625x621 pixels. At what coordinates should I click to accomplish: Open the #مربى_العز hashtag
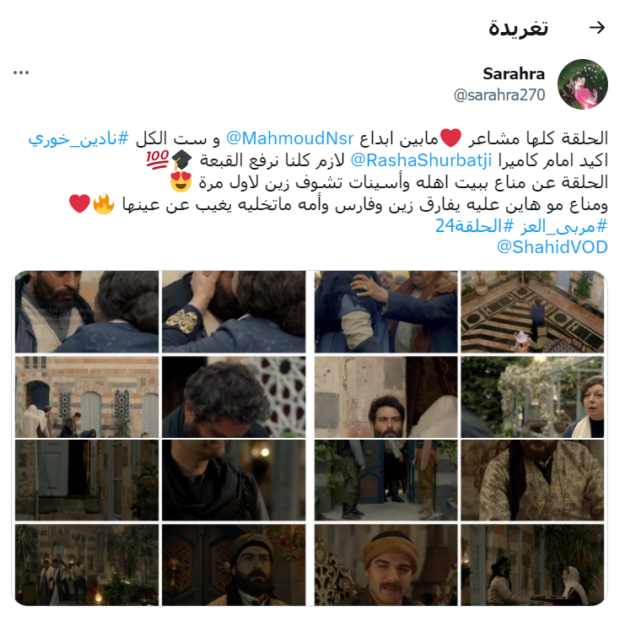click(x=563, y=226)
